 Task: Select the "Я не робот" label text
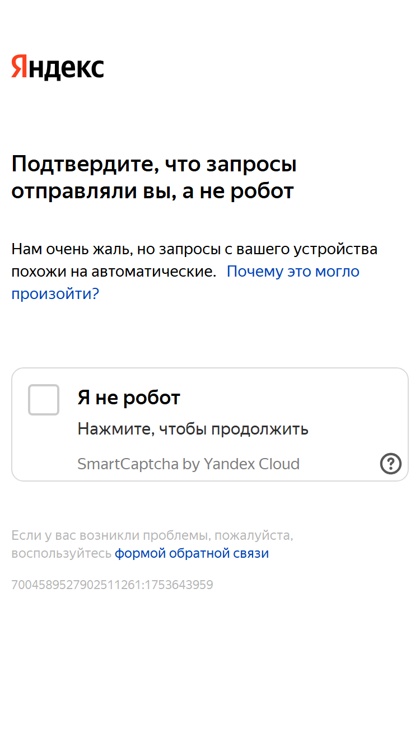129,398
